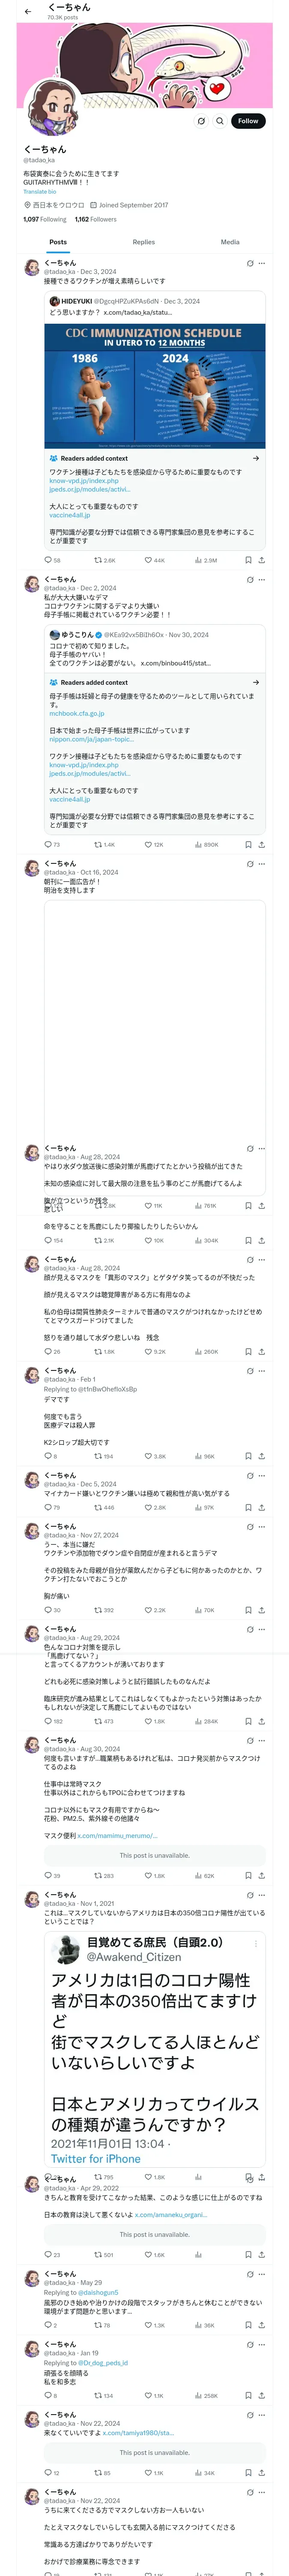
Task: Open the 1,162 Followers list
Action: click(95, 219)
